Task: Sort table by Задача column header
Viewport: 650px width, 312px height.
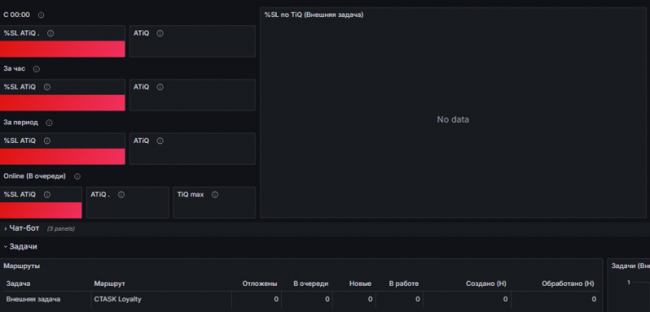Action: [19, 284]
